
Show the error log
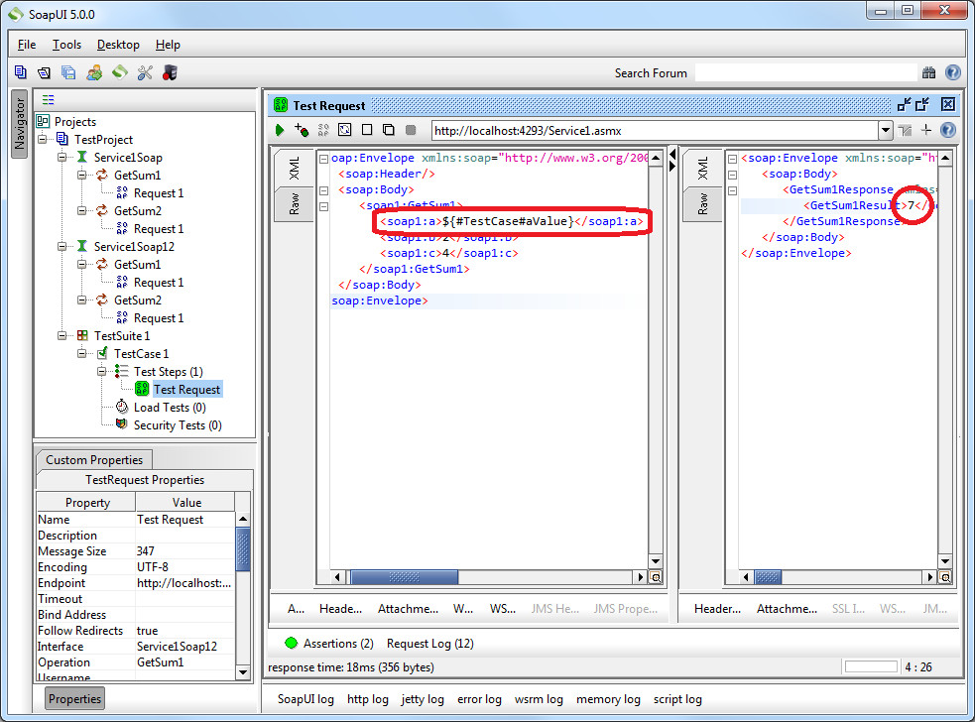click(479, 699)
